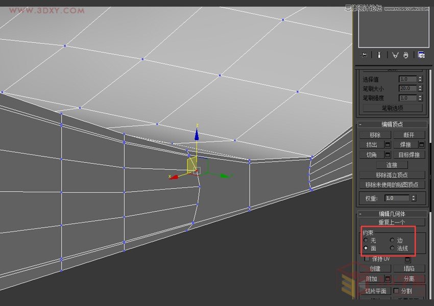Enable the 保持UV checkbox
Image resolution: width=434 pixels, height=306 pixels.
pyautogui.click(x=367, y=259)
